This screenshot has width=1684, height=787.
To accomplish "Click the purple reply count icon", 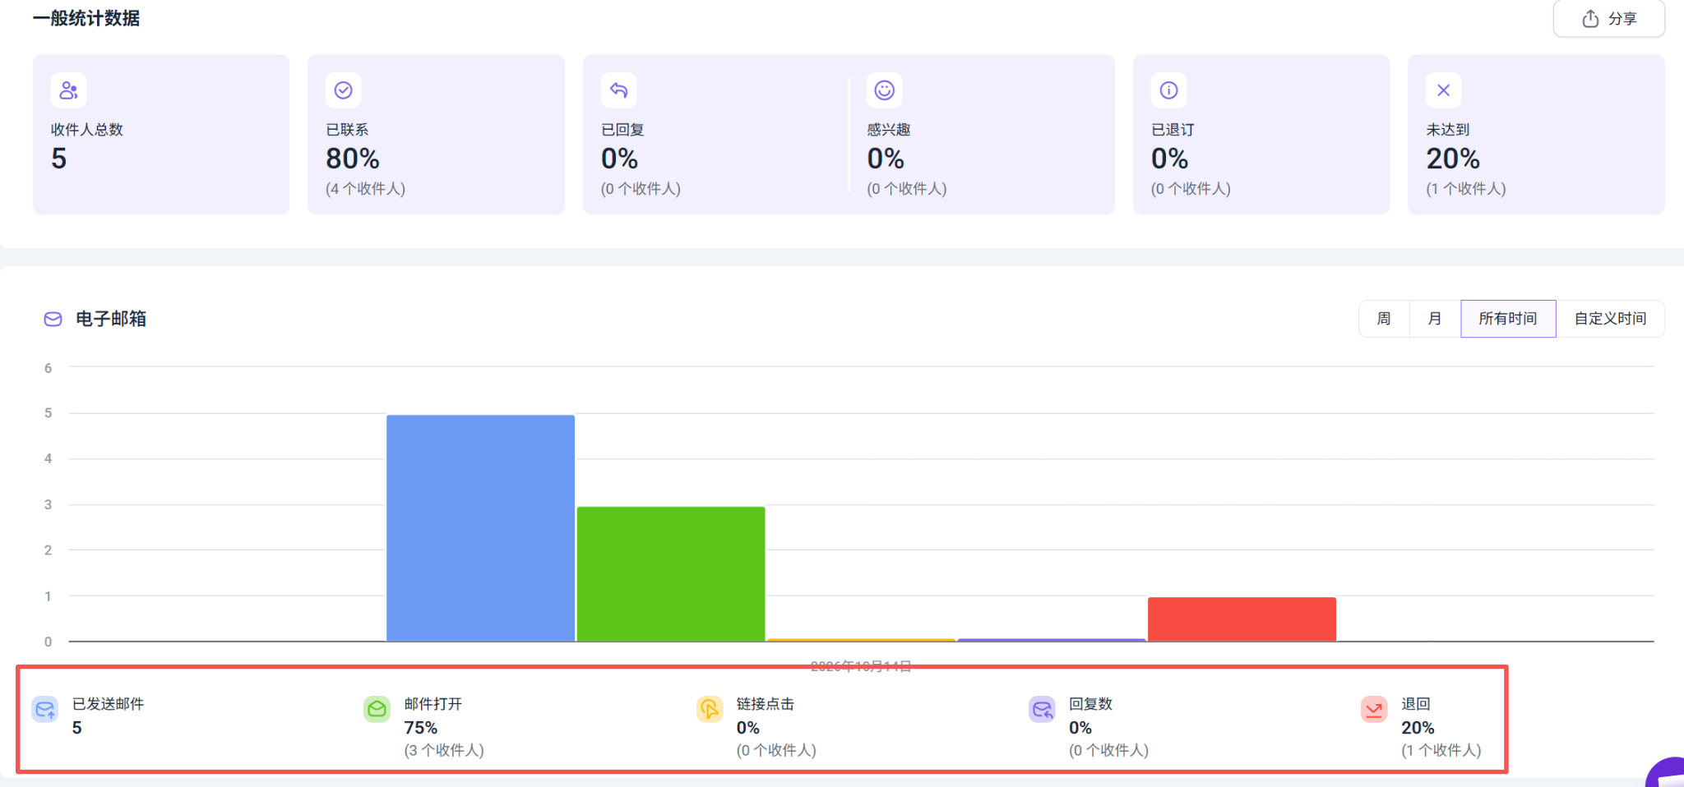I will [x=1042, y=709].
